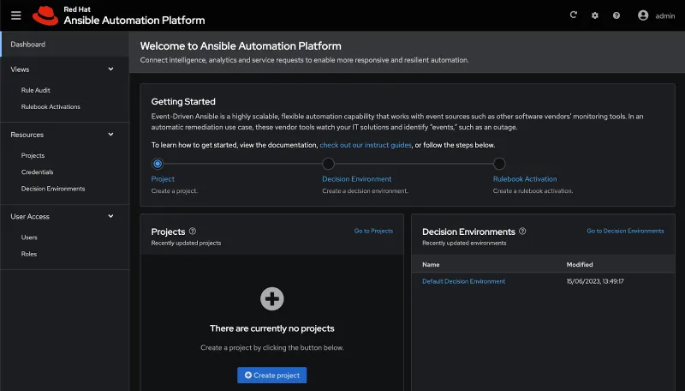This screenshot has height=391, width=685.
Task: Select the Decision Environment step circle
Action: pyautogui.click(x=328, y=164)
